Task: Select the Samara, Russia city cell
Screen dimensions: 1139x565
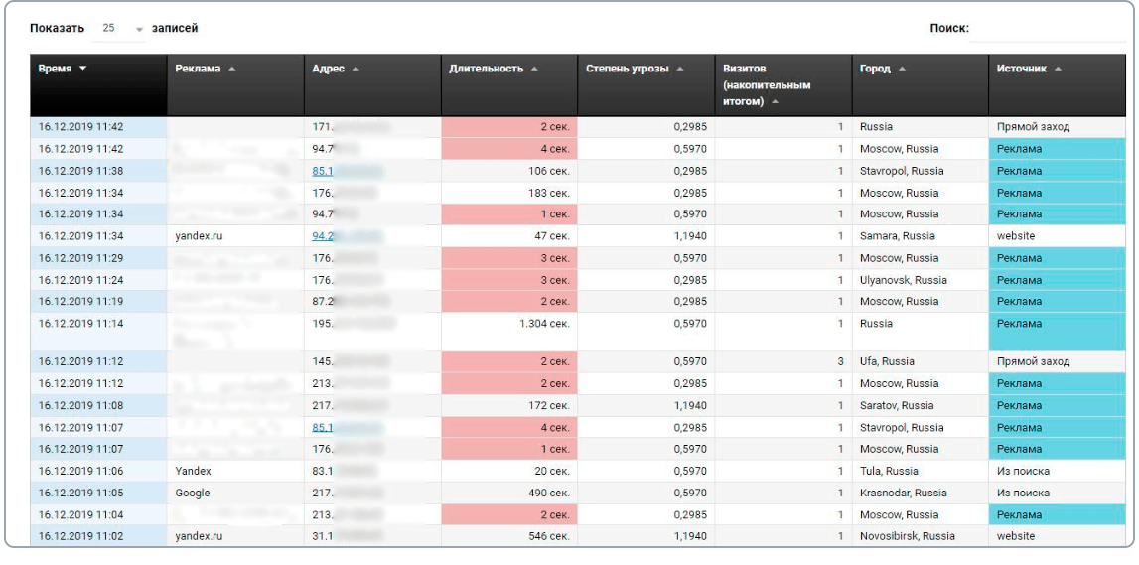Action: click(921, 236)
